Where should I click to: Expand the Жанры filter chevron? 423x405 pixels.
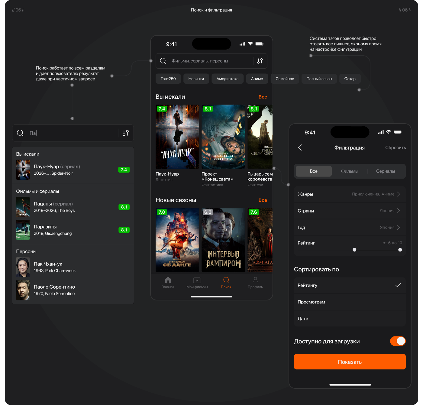point(399,194)
